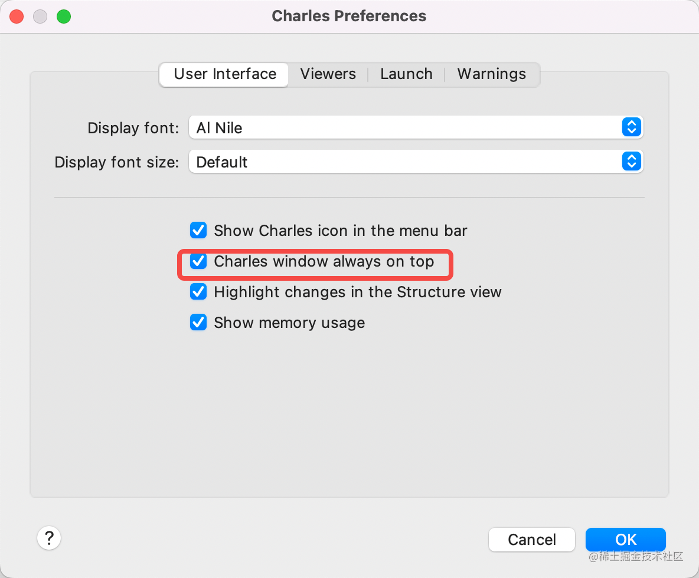Click the question mark help button
The width and height of the screenshot is (699, 578).
point(50,538)
